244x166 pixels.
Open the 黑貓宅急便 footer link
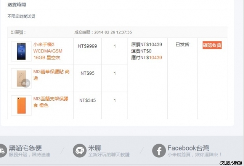click(x=25, y=148)
